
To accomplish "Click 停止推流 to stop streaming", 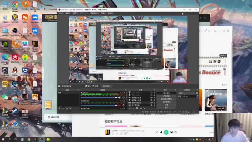I will [167, 93].
